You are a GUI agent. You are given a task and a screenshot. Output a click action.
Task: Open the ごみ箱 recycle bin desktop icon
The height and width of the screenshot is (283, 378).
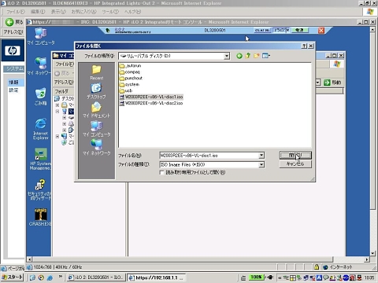pyautogui.click(x=41, y=97)
